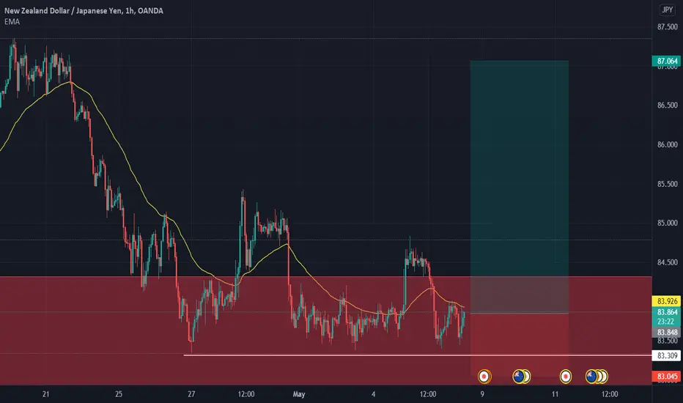
Task: Click the green 87.064 take-profit price label
Action: click(x=666, y=61)
